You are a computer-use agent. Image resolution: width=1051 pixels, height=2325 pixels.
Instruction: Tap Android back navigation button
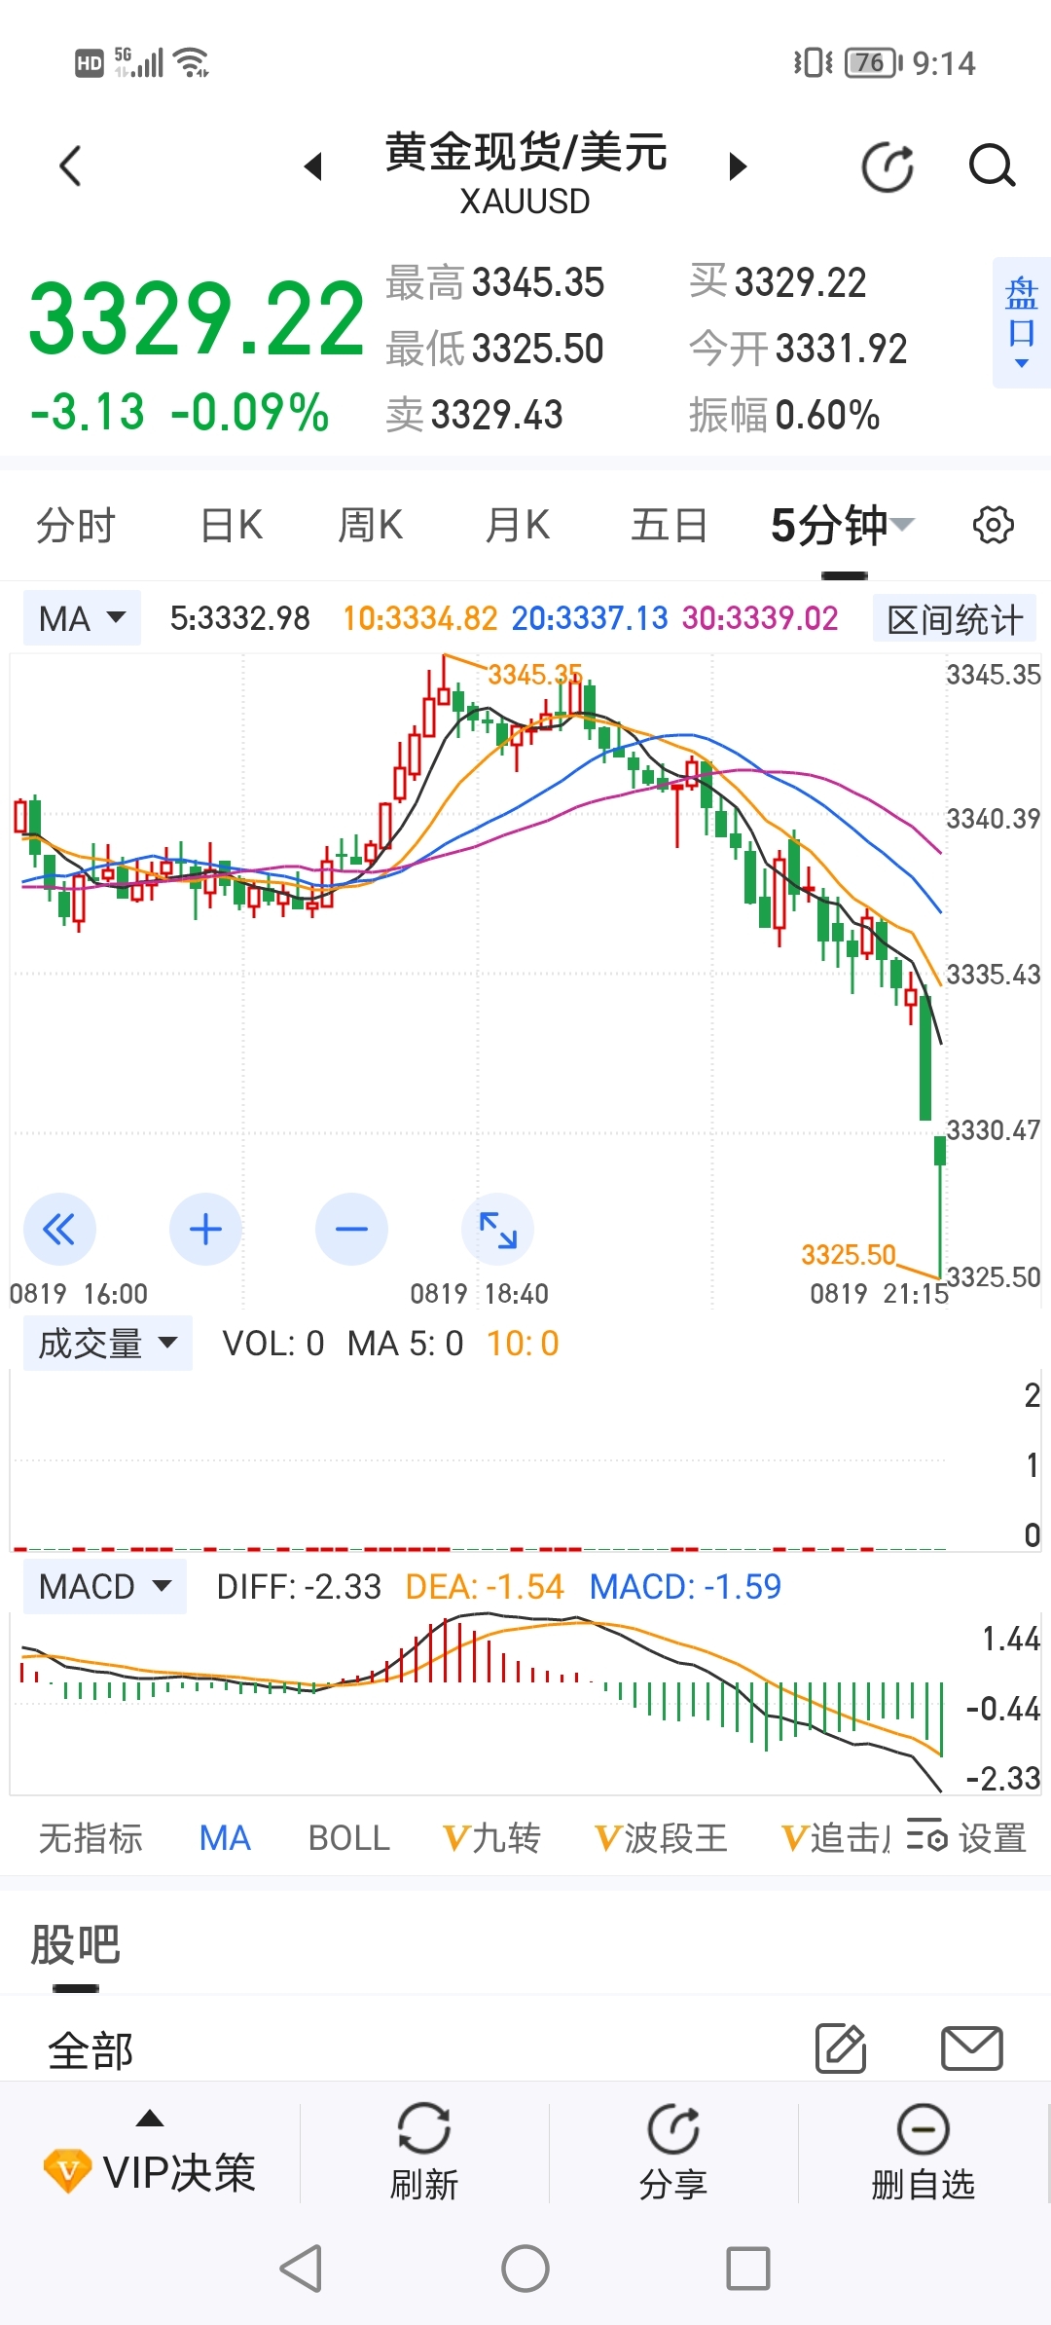tap(302, 2270)
